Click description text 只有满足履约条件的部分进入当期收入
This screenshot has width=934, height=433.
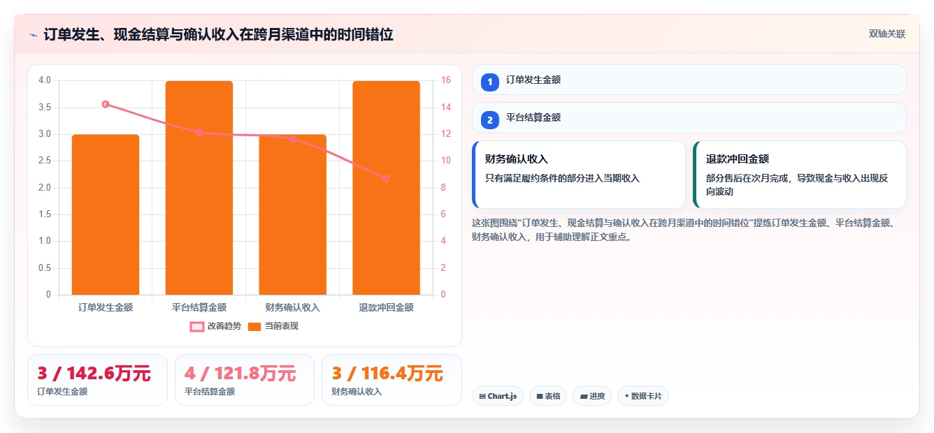click(x=563, y=178)
